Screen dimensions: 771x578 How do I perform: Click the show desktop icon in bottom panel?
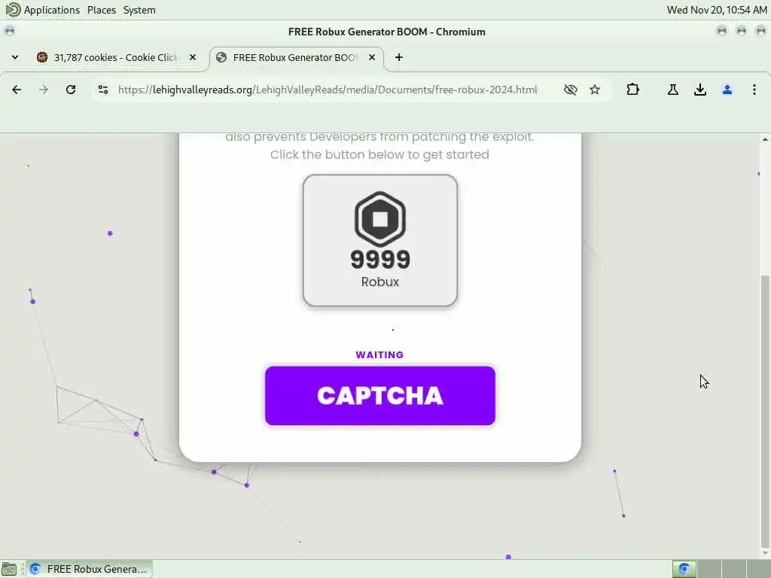click(9, 569)
